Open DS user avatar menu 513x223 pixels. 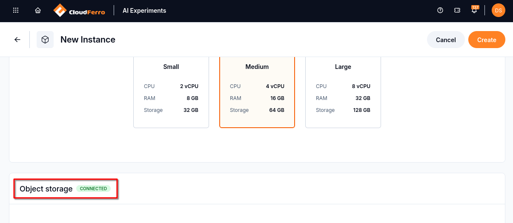click(499, 11)
